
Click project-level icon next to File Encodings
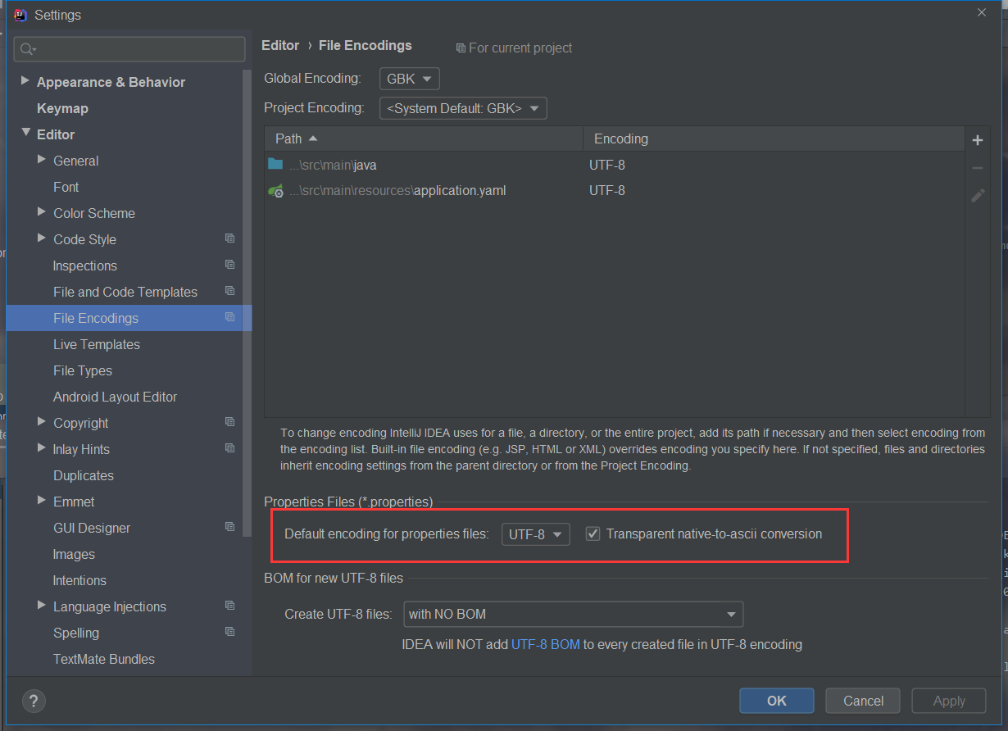229,317
